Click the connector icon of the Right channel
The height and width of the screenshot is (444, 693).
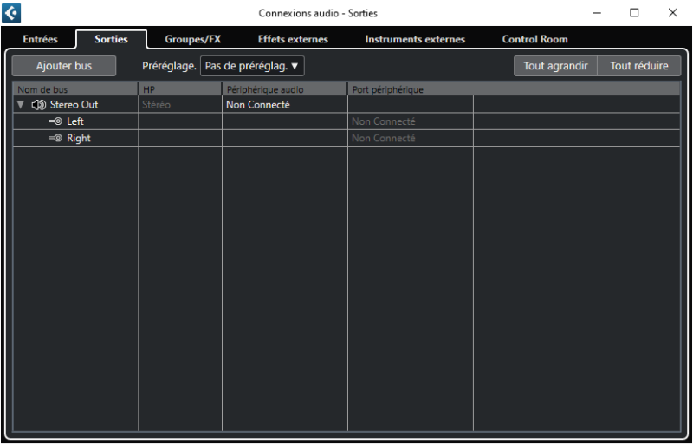click(x=55, y=138)
